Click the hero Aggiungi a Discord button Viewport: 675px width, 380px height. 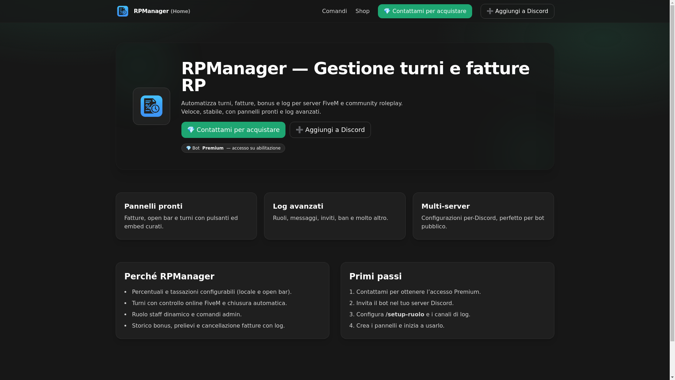pyautogui.click(x=330, y=130)
